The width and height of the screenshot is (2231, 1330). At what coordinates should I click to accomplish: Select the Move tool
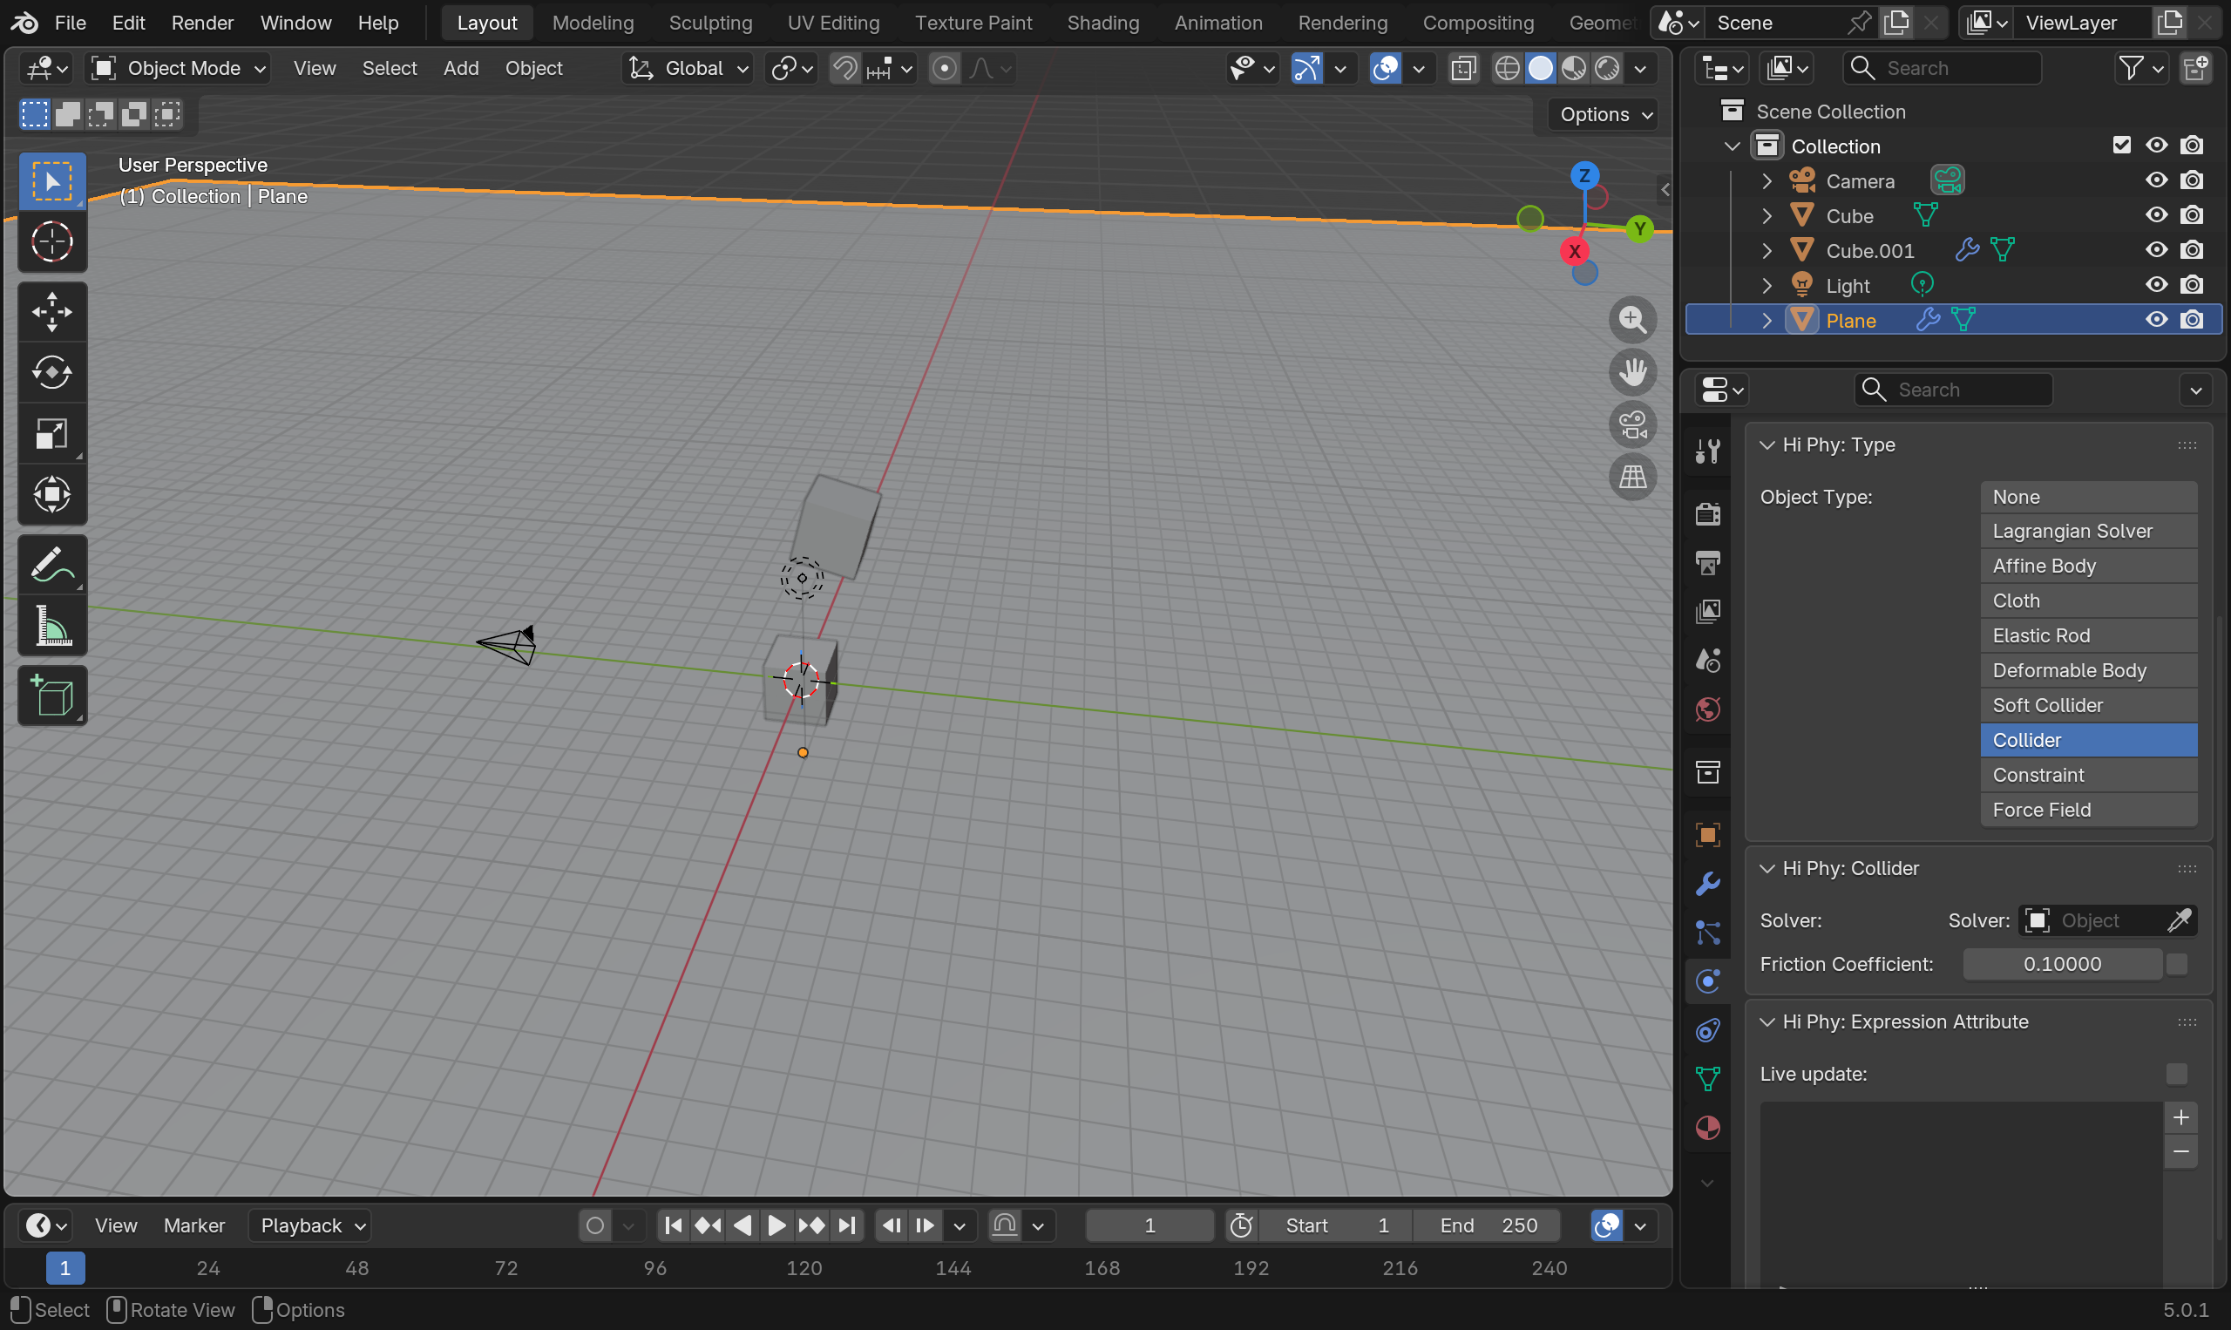click(x=52, y=312)
